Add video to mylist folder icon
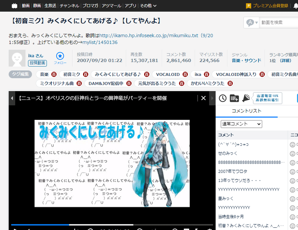The height and width of the screenshot is (230, 298). pos(234,98)
